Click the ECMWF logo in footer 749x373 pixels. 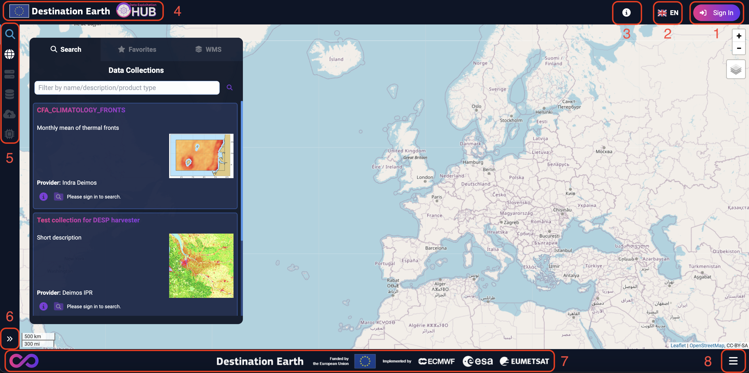click(x=436, y=361)
